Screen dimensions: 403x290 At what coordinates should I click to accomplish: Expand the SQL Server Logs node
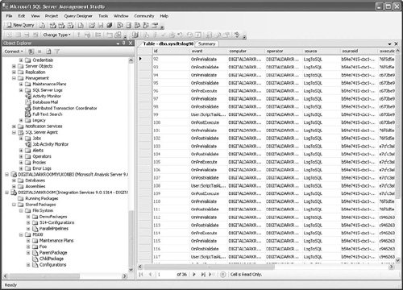click(x=21, y=90)
